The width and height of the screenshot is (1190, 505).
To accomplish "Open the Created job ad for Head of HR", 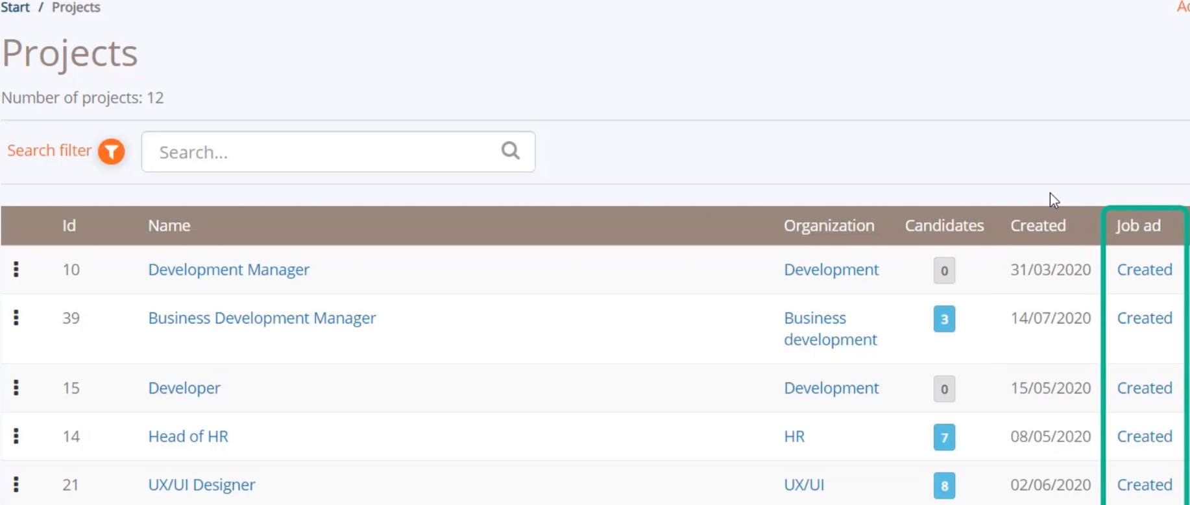I will click(1145, 436).
